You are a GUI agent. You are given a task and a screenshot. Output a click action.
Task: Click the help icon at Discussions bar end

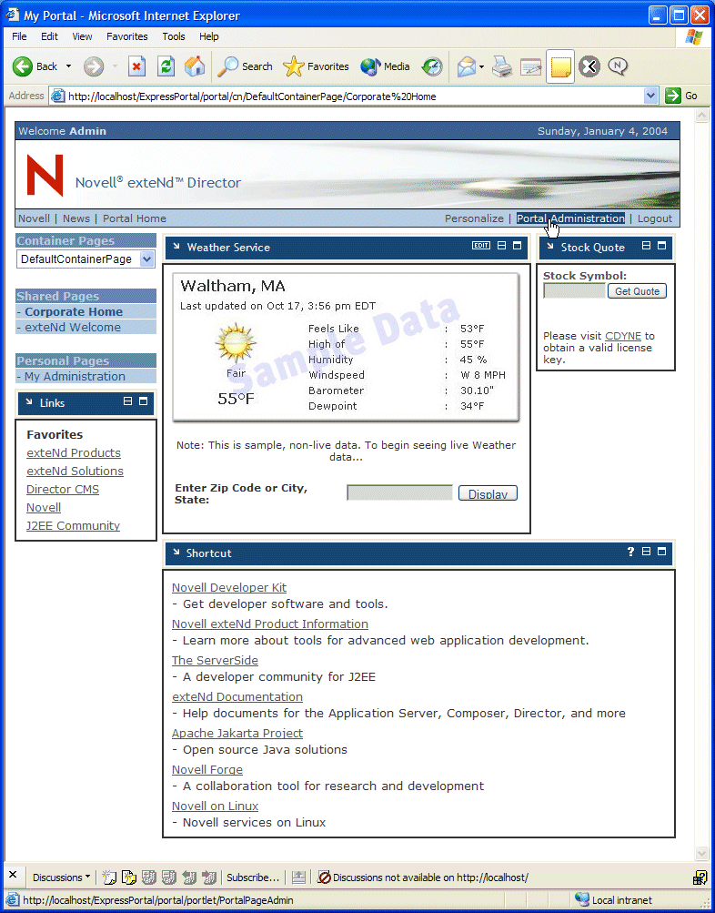700,877
